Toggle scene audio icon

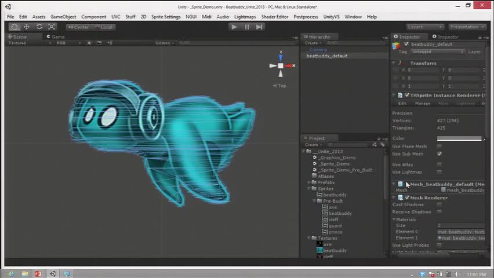(x=110, y=43)
